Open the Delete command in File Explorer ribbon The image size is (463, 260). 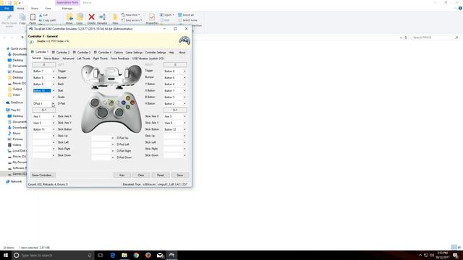click(x=92, y=19)
